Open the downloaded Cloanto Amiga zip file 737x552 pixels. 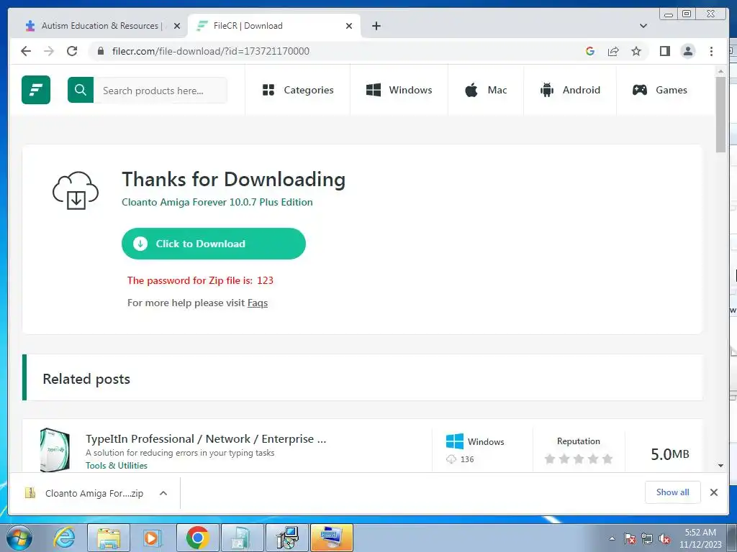[85, 493]
